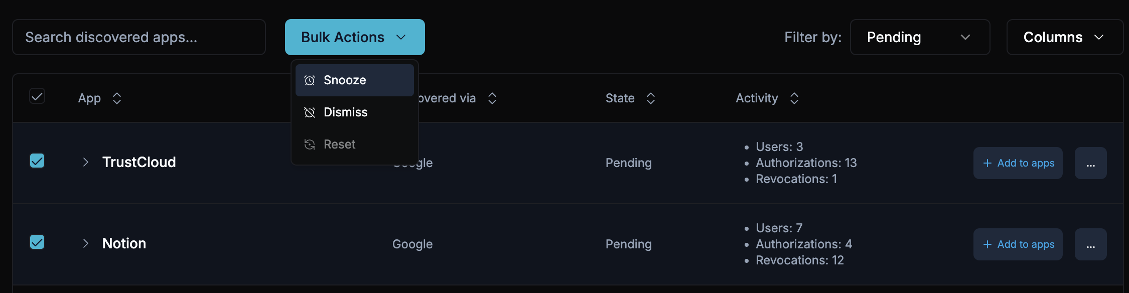Click the Reset circular-arrow icon
Image resolution: width=1129 pixels, height=293 pixels.
click(311, 144)
